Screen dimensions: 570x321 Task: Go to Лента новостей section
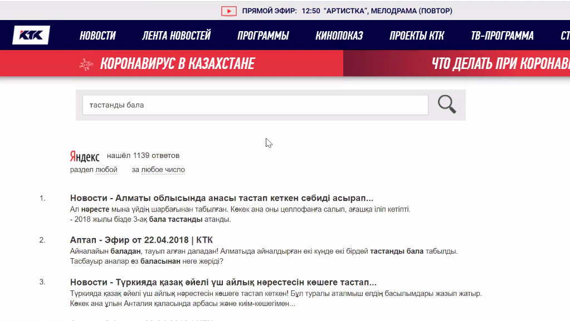[176, 36]
